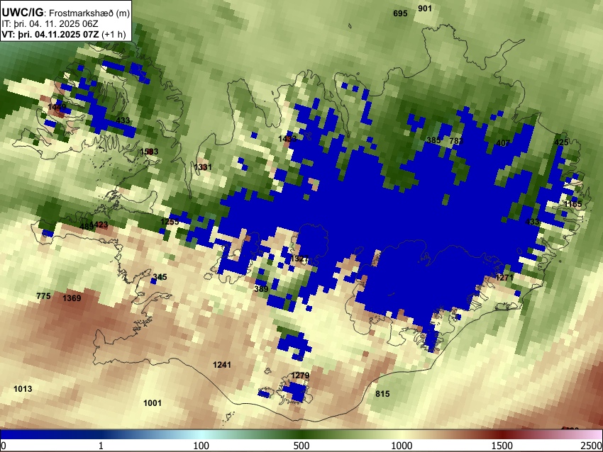The width and height of the screenshot is (603, 452).
Task: Click the color scale label 1
Action: pyautogui.click(x=101, y=446)
